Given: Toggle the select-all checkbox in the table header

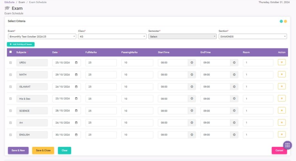Looking at the screenshot, I should click(x=11, y=52).
